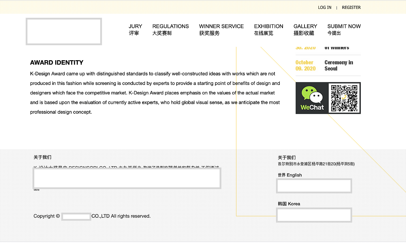Click the REGISTER link

(x=351, y=7)
